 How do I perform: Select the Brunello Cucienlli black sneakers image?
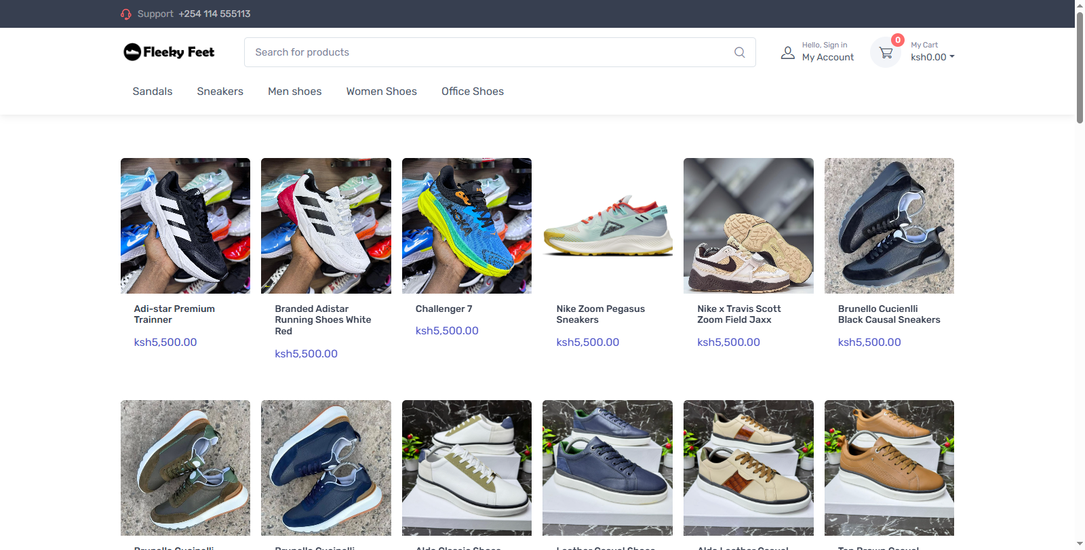[889, 226]
